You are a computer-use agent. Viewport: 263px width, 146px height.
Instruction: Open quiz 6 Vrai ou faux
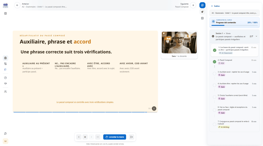234,110
